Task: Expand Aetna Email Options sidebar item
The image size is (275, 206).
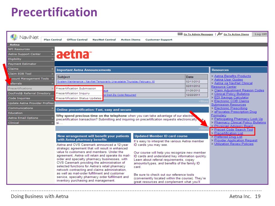Action: pos(31,118)
